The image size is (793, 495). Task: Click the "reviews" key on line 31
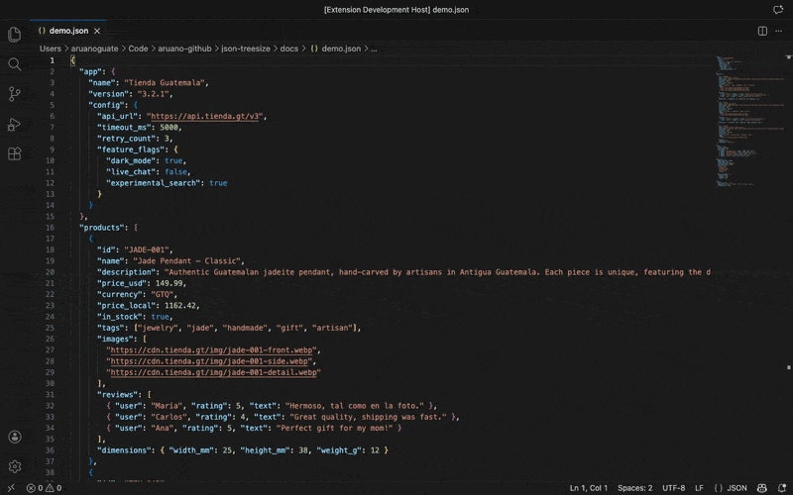pos(120,394)
